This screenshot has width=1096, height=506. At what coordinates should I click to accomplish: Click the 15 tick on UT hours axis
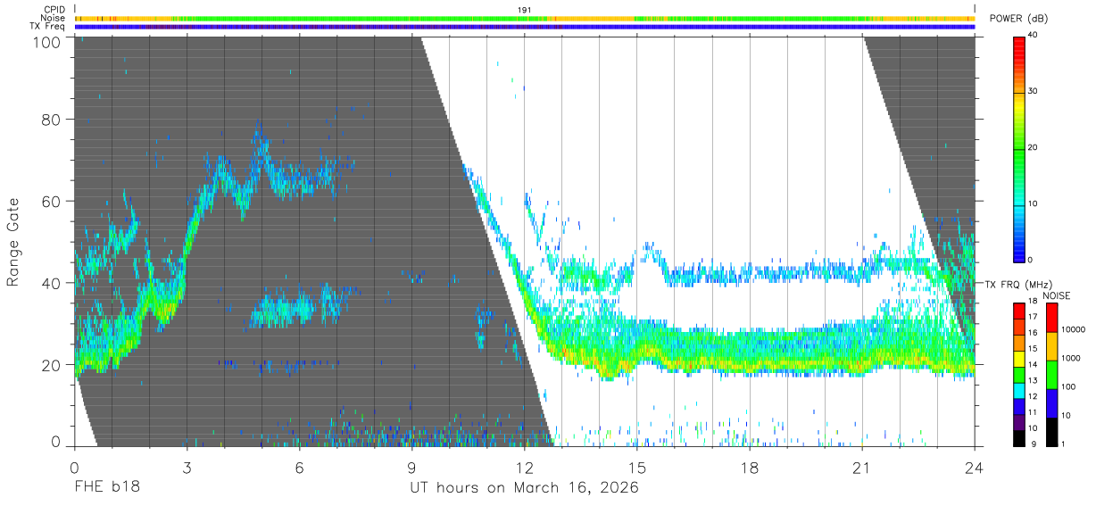coord(637,467)
